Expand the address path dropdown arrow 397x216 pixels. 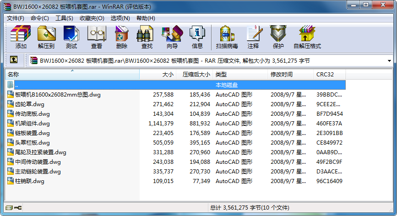pos(389,60)
